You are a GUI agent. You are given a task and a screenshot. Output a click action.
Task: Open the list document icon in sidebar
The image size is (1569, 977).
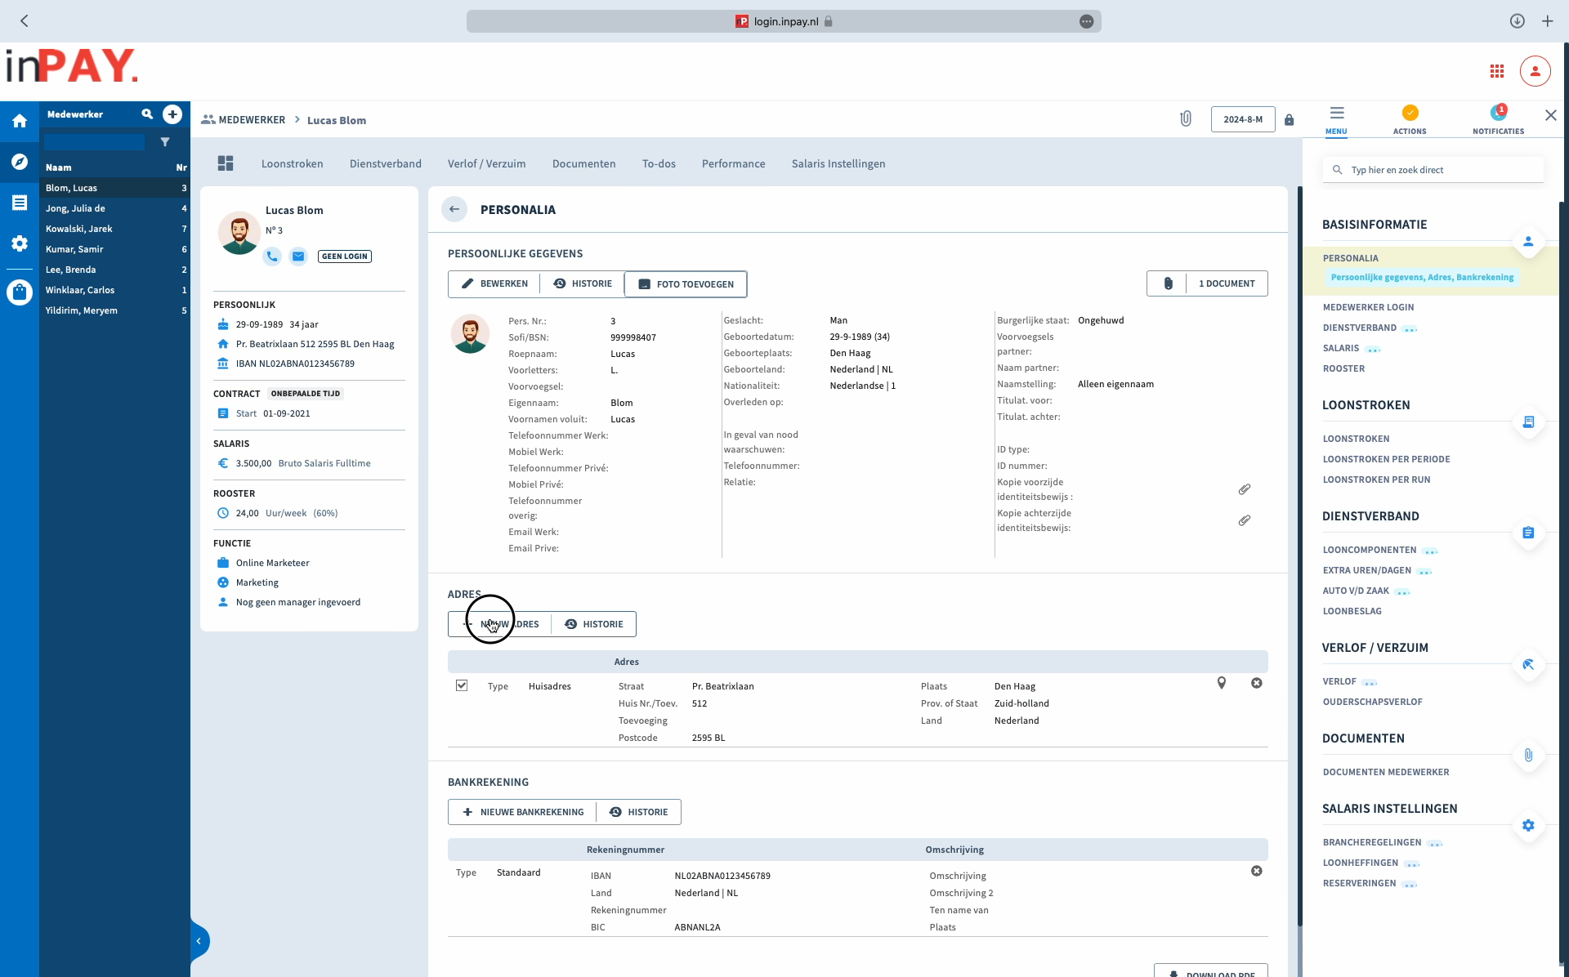point(20,203)
